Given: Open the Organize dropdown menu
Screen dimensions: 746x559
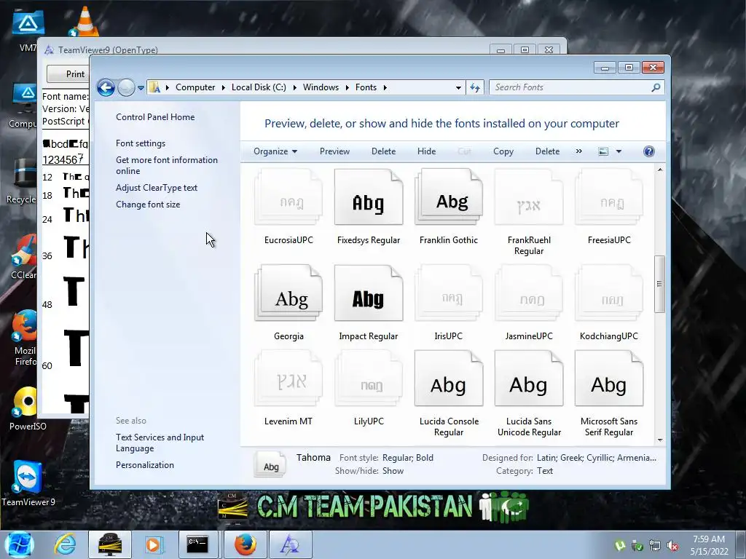Looking at the screenshot, I should [275, 151].
